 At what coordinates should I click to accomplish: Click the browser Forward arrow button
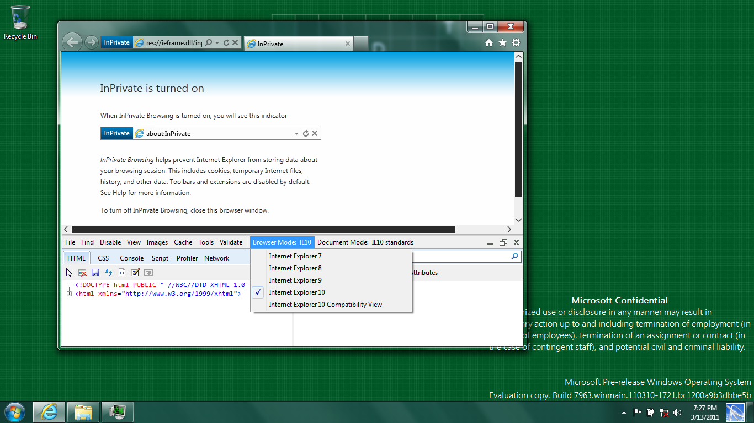92,42
